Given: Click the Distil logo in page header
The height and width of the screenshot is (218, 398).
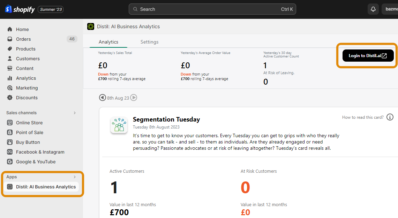Looking at the screenshot, I should (91, 26).
